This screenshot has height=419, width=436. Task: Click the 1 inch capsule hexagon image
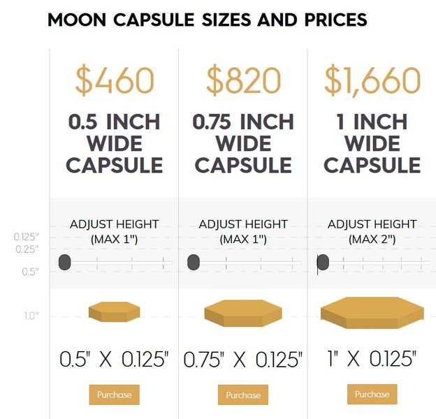pos(372,312)
